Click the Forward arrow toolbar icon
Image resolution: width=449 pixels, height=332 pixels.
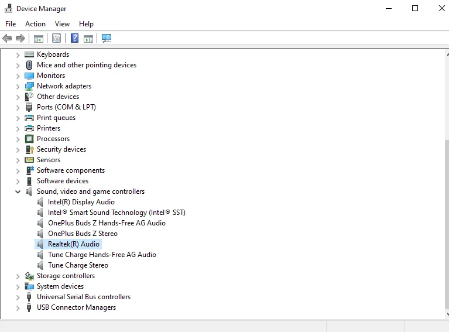tap(20, 38)
